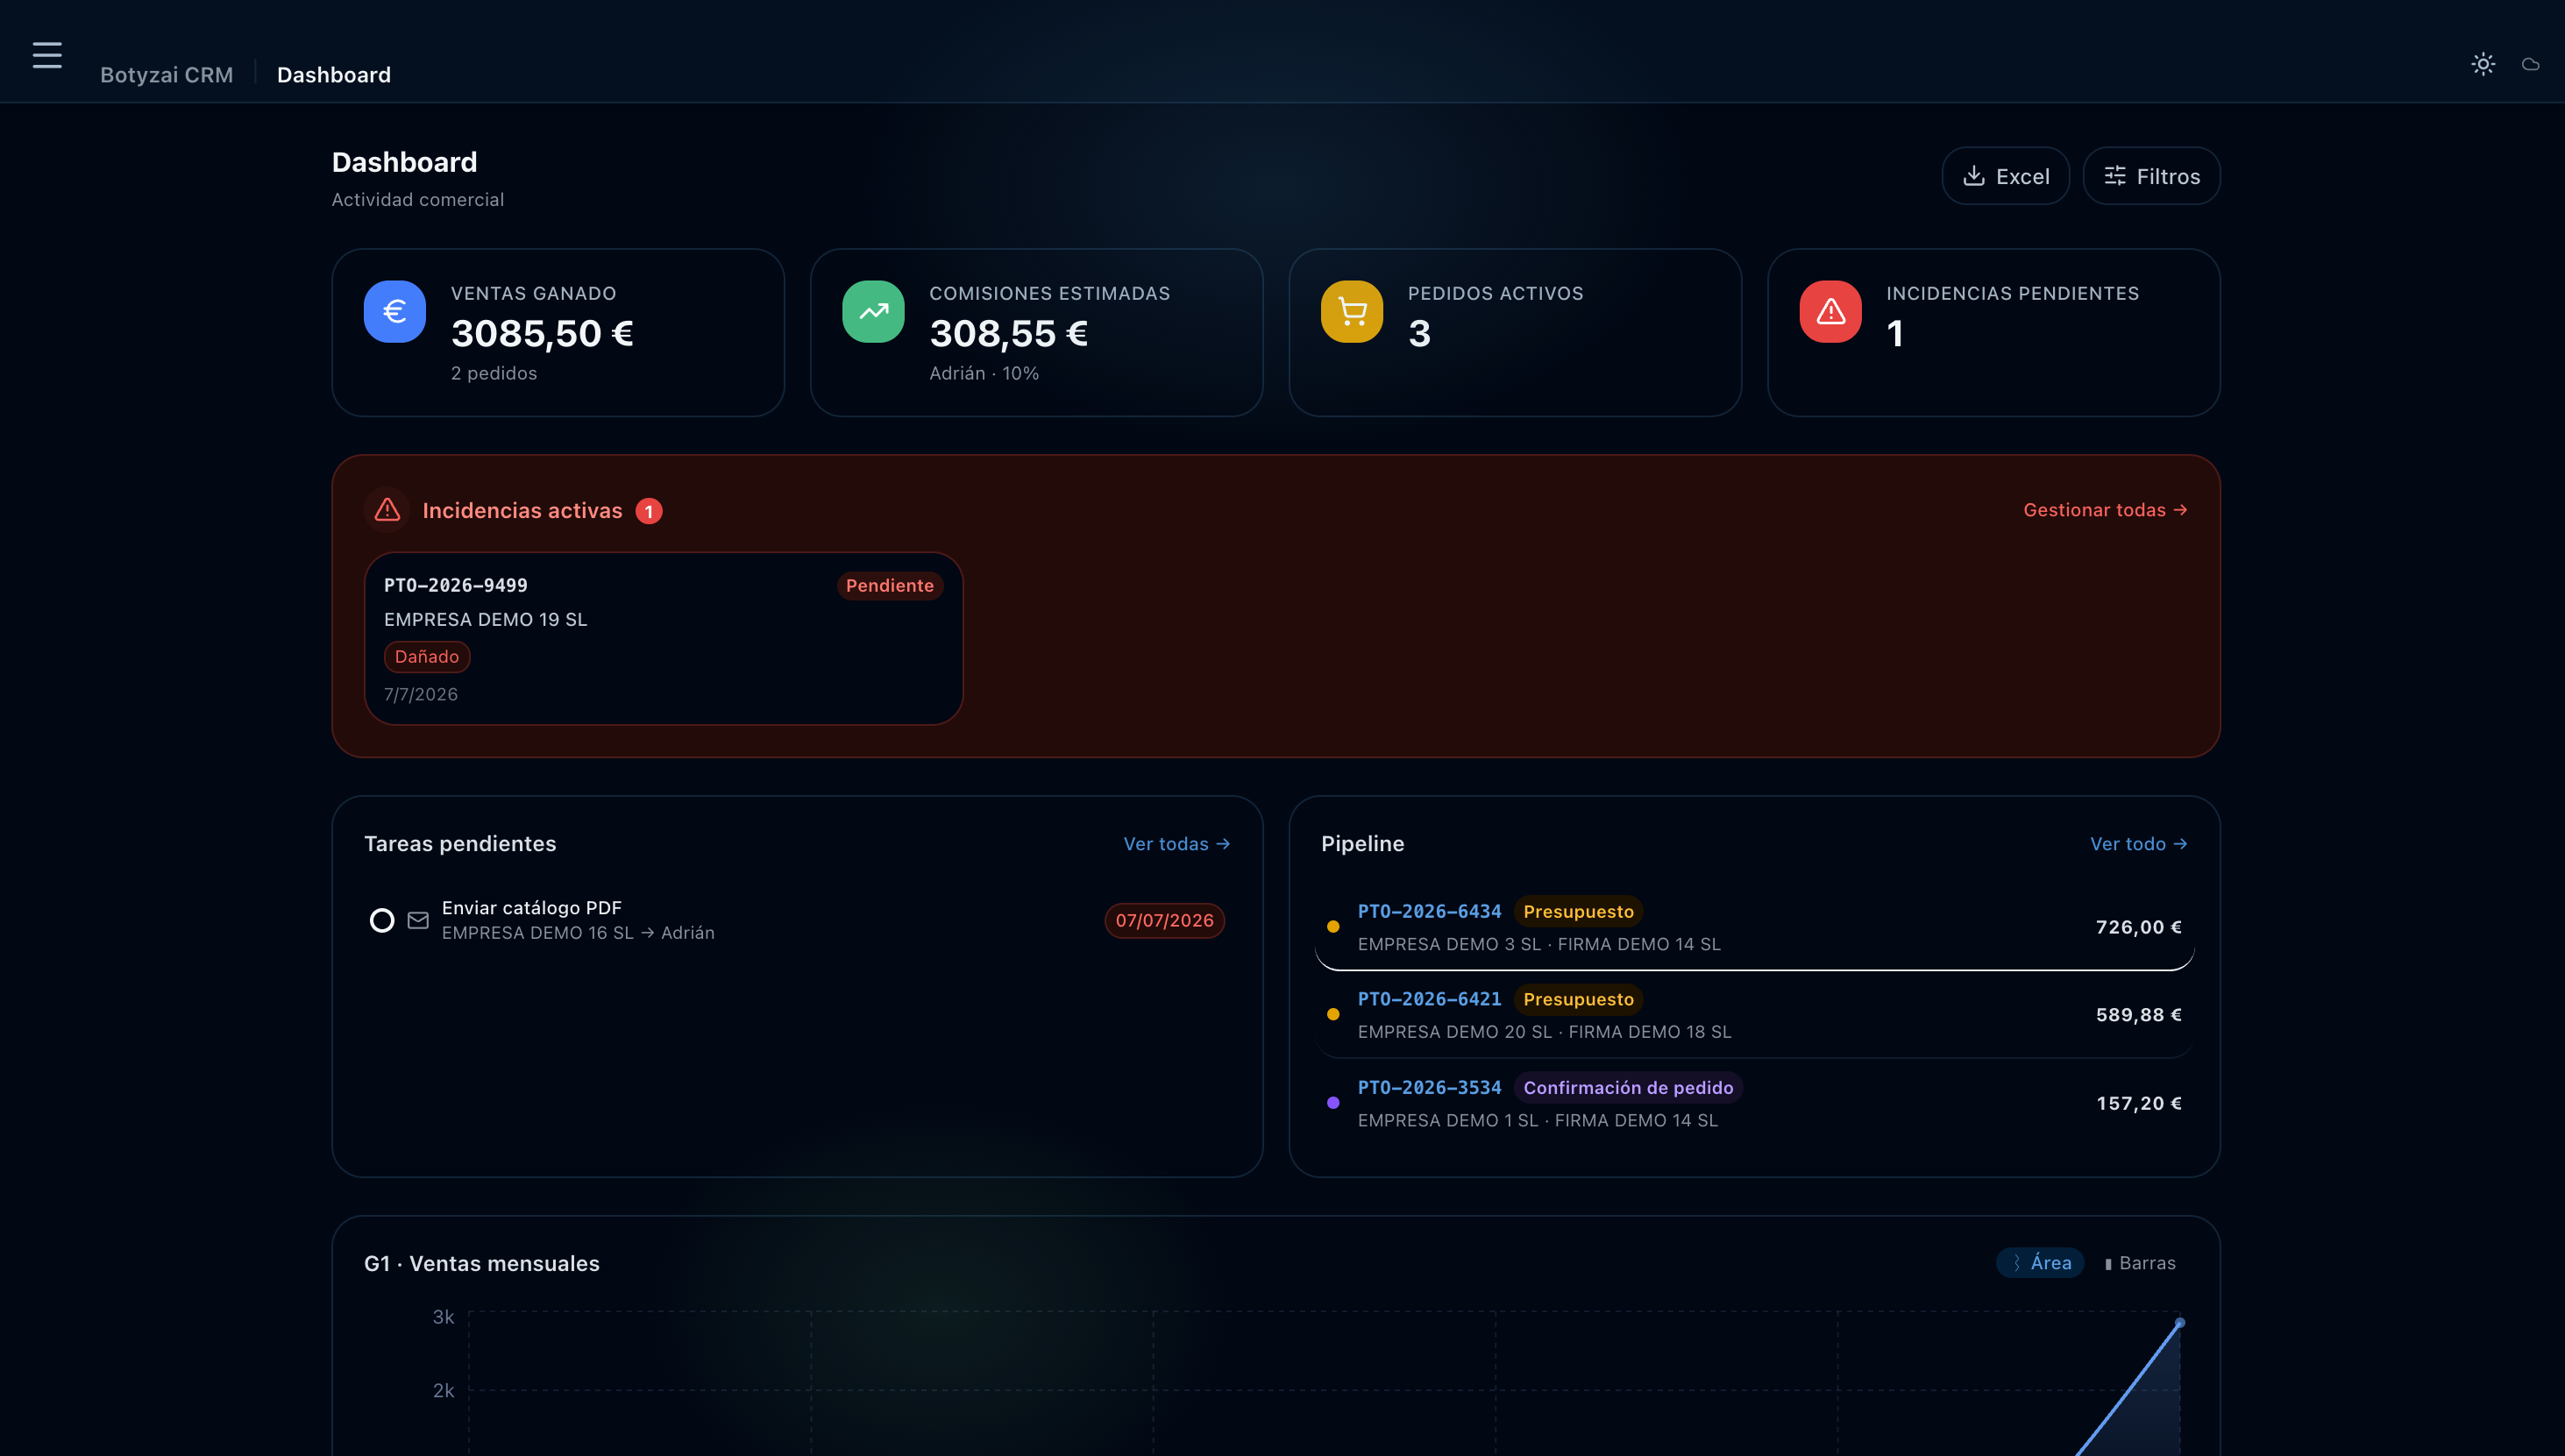2565x1456 pixels.
Task: Switch to light theme sun icon
Action: click(2483, 64)
